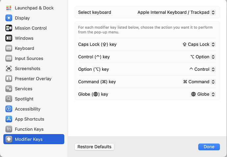Open the App Shortcuts icon

[x=9, y=119]
